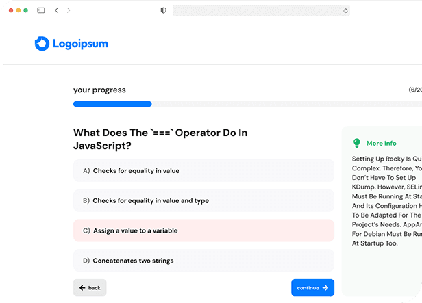Pick answer D: Concatenates two strings

[203, 261]
